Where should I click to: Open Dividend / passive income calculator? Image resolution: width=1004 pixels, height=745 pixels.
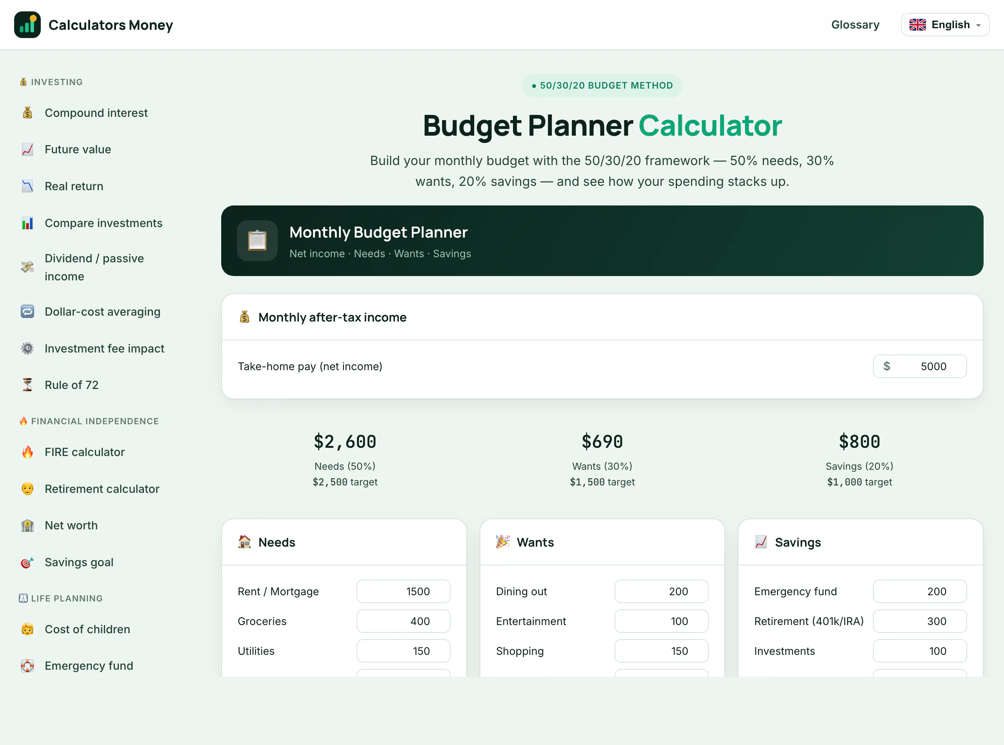pos(94,267)
